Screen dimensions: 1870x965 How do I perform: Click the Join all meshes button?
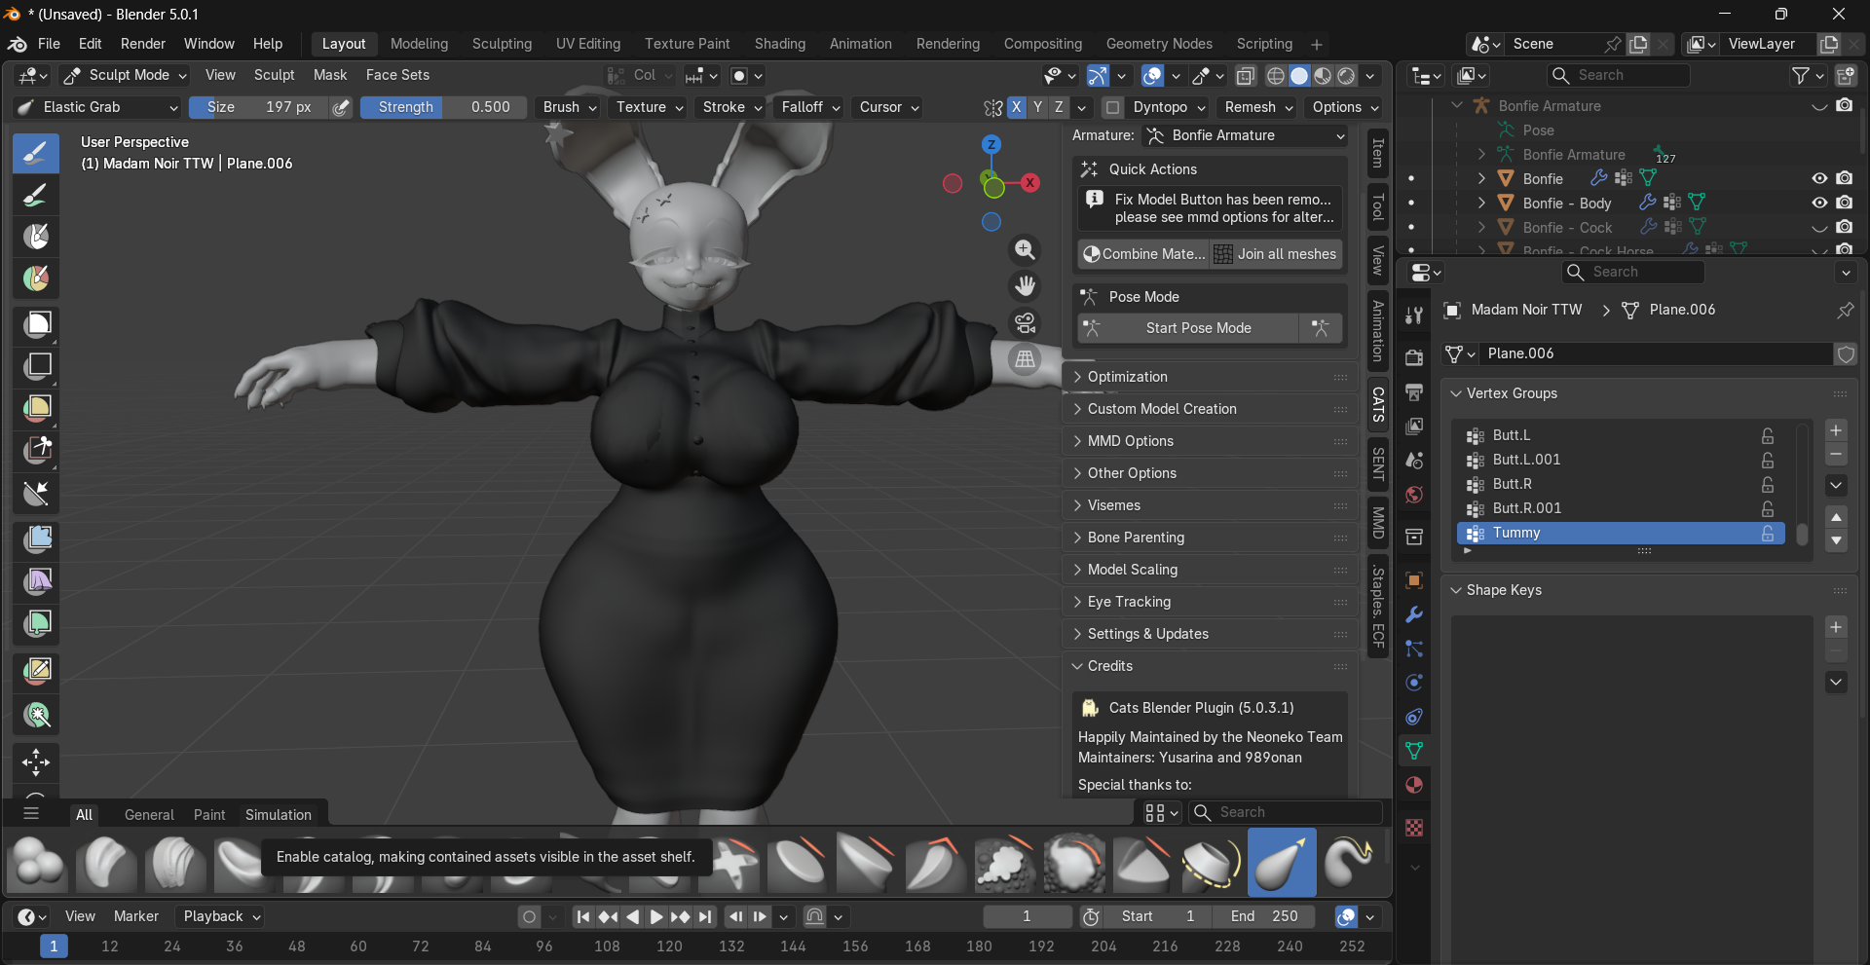click(x=1276, y=254)
